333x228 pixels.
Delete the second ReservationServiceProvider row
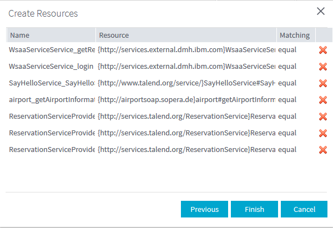pos(322,134)
